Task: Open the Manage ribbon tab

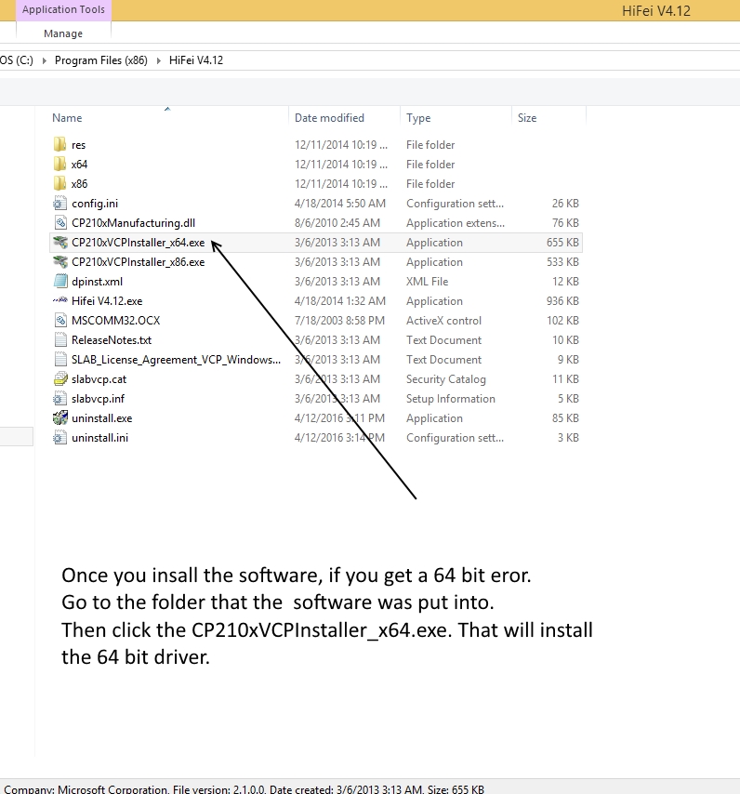Action: [x=63, y=33]
